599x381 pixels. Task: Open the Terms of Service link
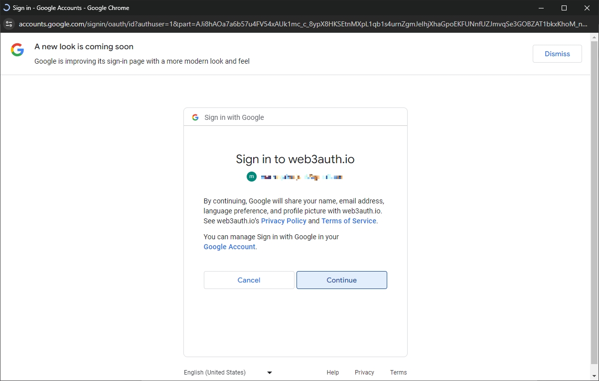349,221
